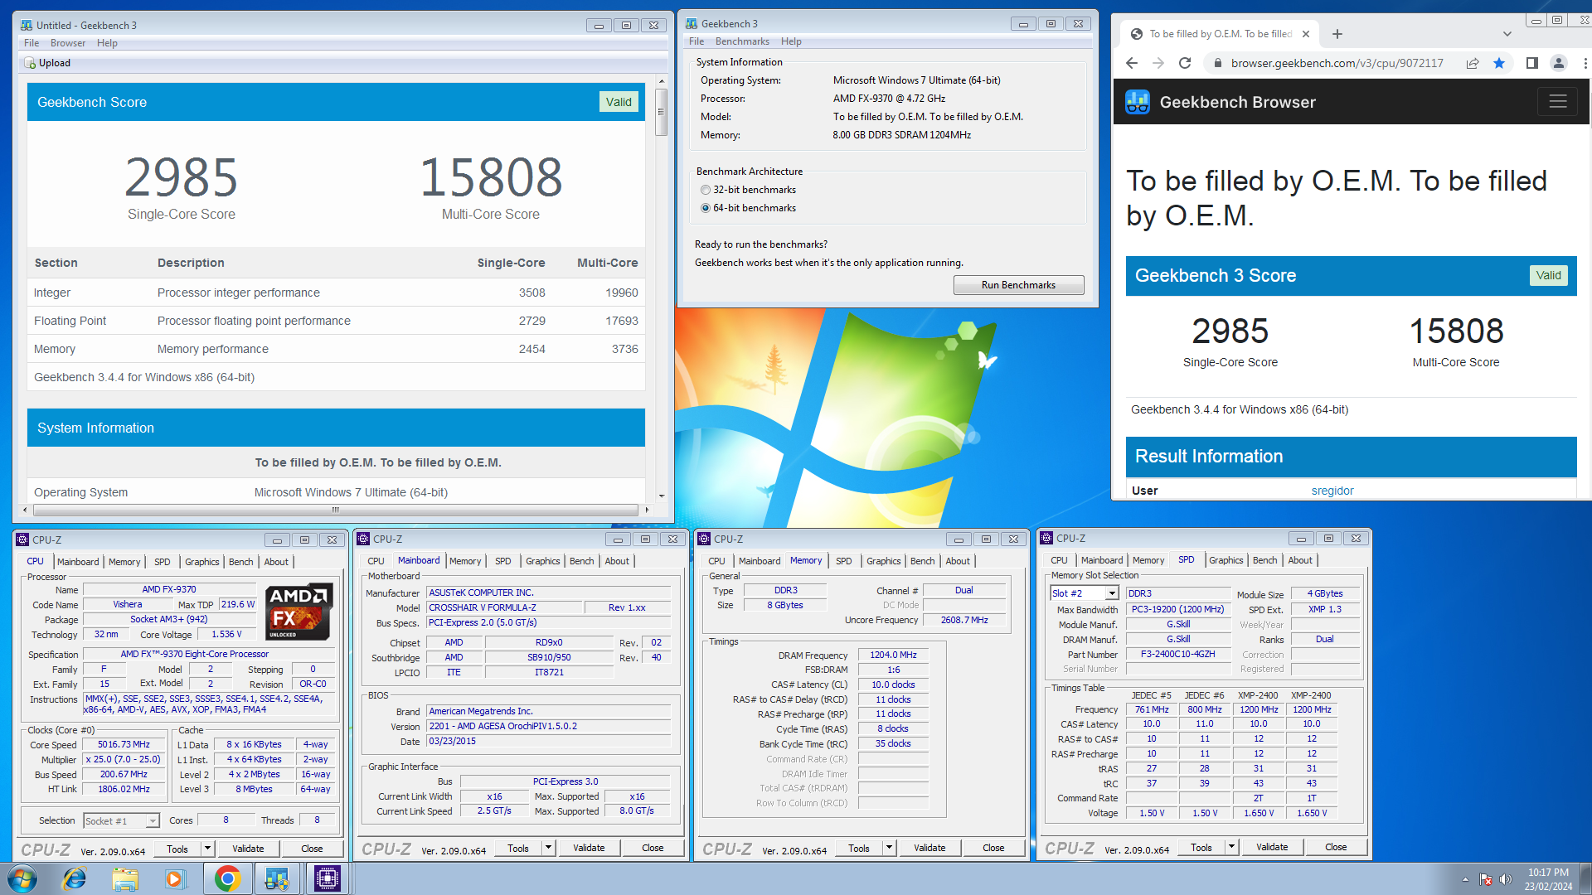Screen dimensions: 1592x895
Task: Open Windows Media Player taskbar icon
Action: pyautogui.click(x=174, y=878)
